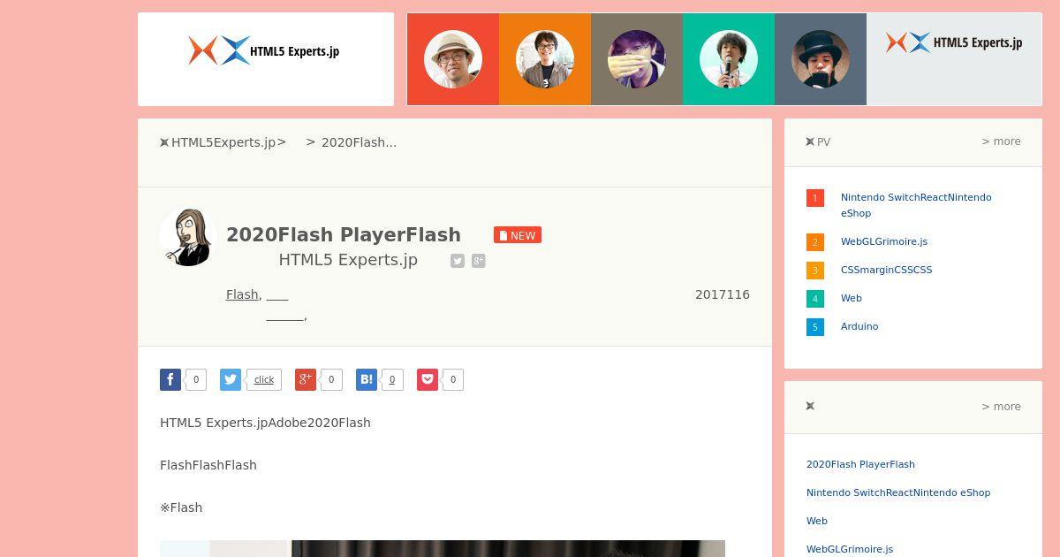The width and height of the screenshot is (1060, 557).
Task: Open ranked article CSSmarginCSSCSS
Action: coord(886,270)
